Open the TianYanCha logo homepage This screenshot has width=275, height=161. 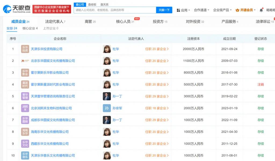click(x=17, y=9)
